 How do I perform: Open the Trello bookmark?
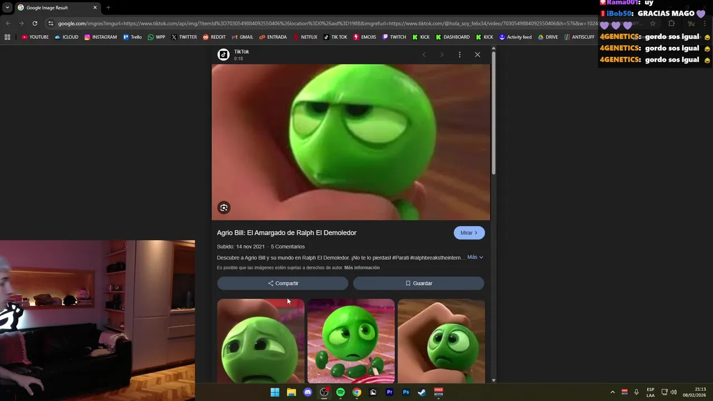click(132, 37)
